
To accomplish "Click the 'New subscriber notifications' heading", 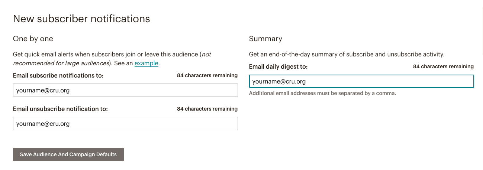I will click(81, 19).
